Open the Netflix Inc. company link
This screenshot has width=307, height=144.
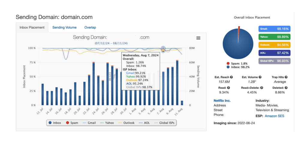coord(222,100)
